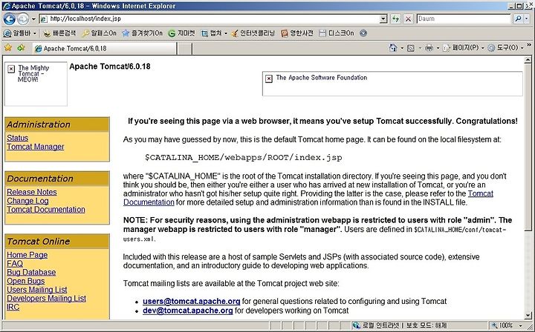Click the RSS Feeds icon
The height and width of the screenshot is (332, 535).
411,48
